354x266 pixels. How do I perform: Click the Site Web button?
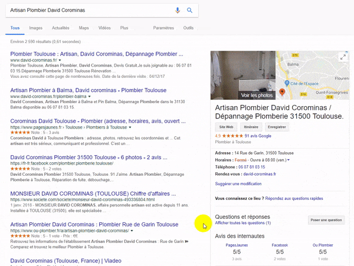tap(226, 127)
